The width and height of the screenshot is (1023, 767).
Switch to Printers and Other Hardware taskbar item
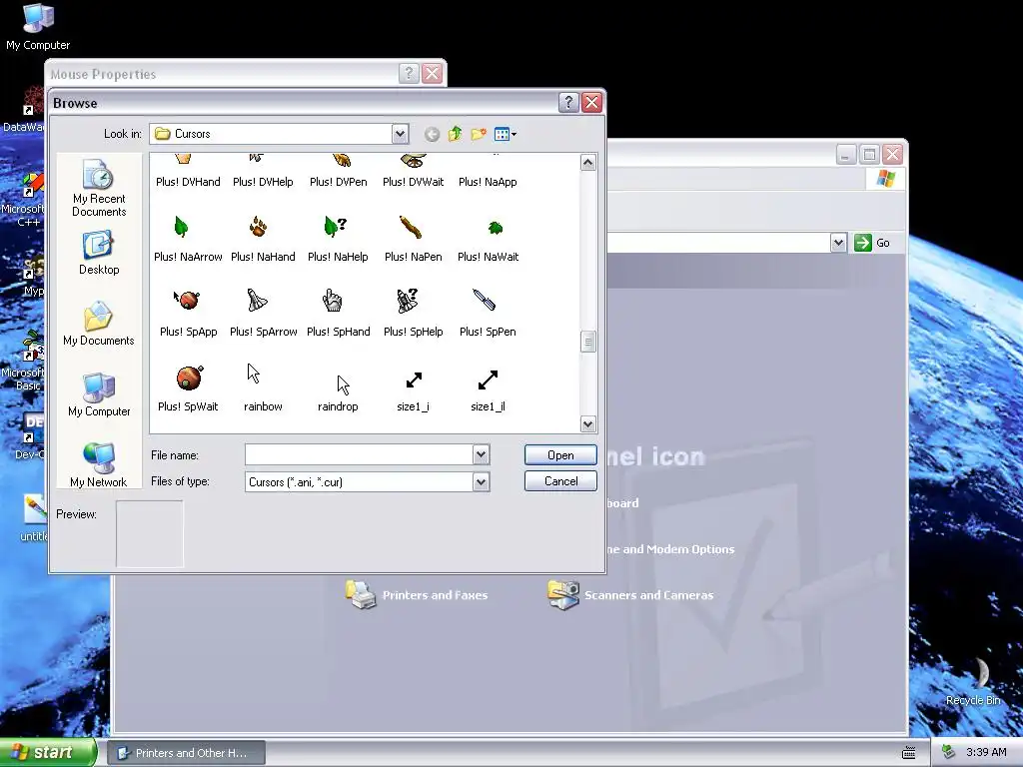[186, 753]
